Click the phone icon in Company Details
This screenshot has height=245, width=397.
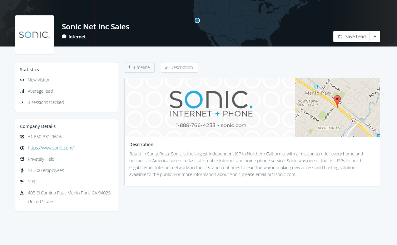pyautogui.click(x=22, y=137)
